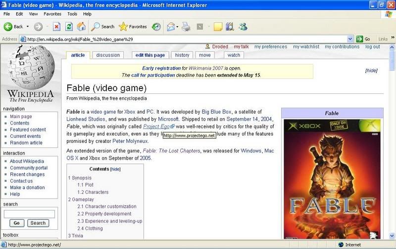The width and height of the screenshot is (396, 249).
Task: Open the History clock icon
Action: point(156,27)
